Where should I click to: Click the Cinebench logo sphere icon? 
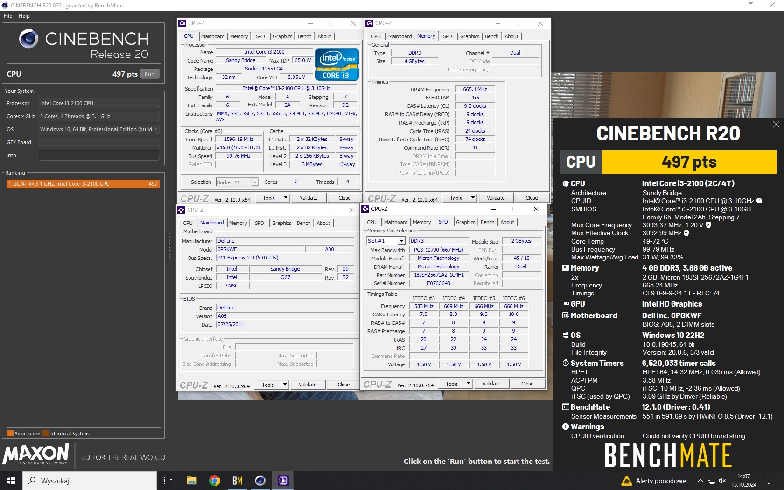pos(28,39)
